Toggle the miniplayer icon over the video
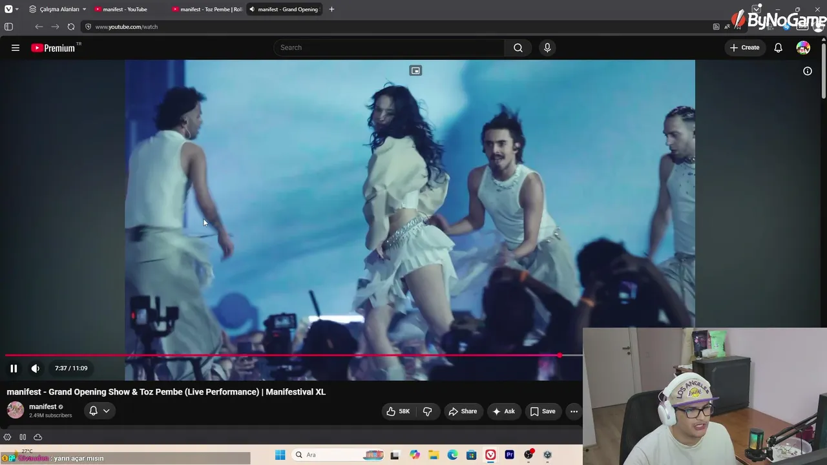The width and height of the screenshot is (827, 465). pyautogui.click(x=415, y=70)
